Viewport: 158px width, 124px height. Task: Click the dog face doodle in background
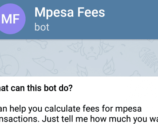click(x=92, y=52)
